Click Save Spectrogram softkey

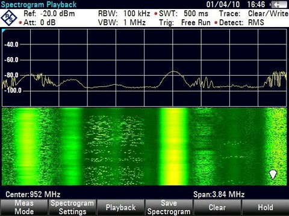(169, 208)
